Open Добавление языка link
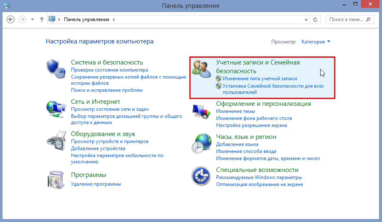This screenshot has width=382, height=222. [x=237, y=144]
